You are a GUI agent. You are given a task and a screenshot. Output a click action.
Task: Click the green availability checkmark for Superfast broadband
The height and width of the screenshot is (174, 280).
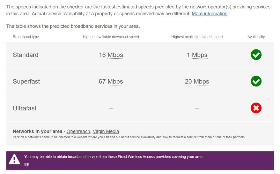click(256, 81)
